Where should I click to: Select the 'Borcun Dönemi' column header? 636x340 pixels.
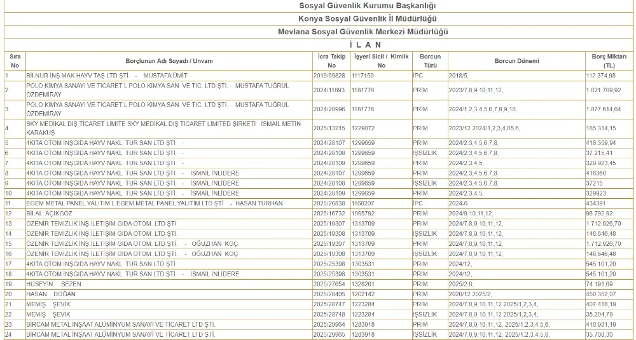click(x=516, y=61)
